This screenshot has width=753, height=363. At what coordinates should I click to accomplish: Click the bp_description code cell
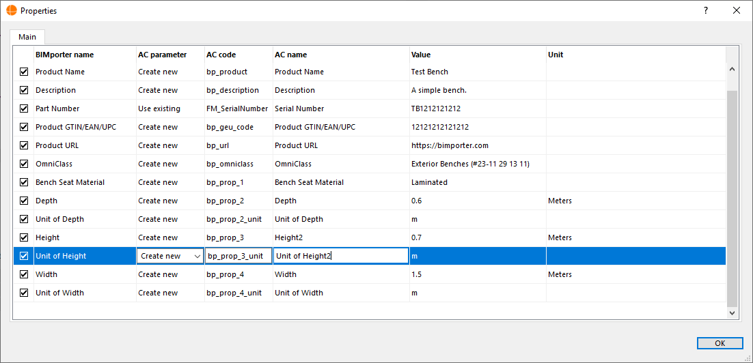pos(238,90)
